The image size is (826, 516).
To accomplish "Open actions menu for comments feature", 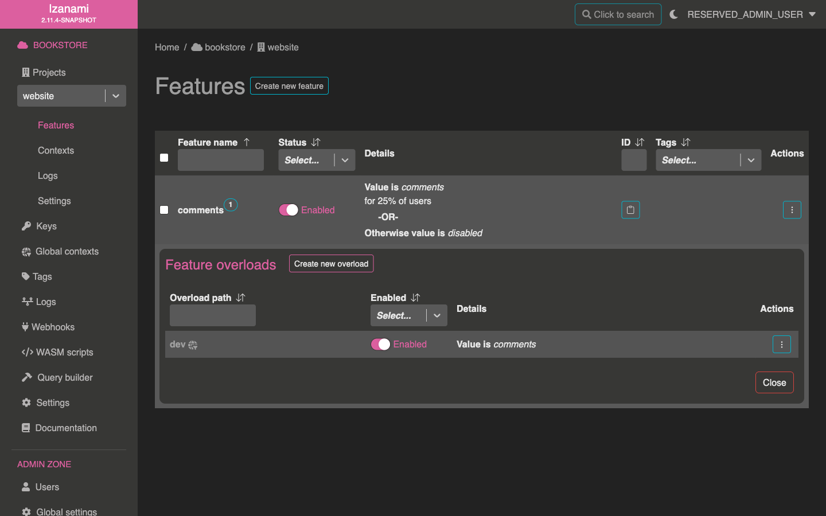I will 792,210.
